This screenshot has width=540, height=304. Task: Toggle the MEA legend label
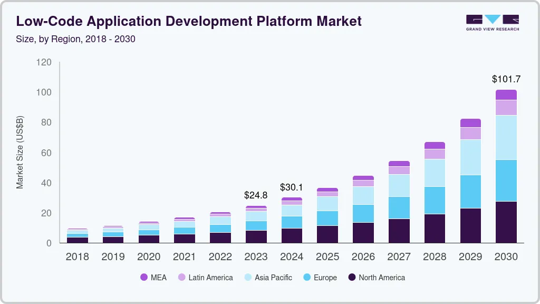pyautogui.click(x=158, y=277)
